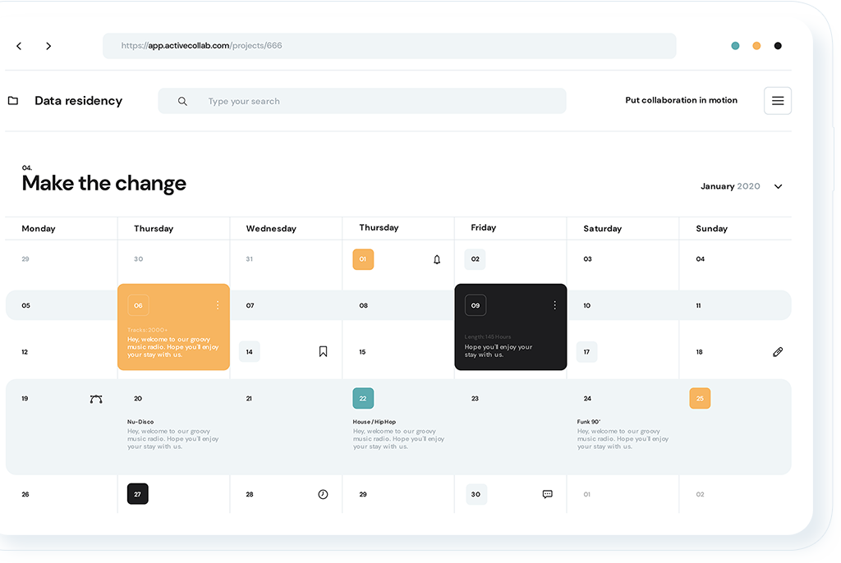Viewport: 841px width, 563px height.
Task: Open options menu on black 09 card
Action: tap(554, 305)
